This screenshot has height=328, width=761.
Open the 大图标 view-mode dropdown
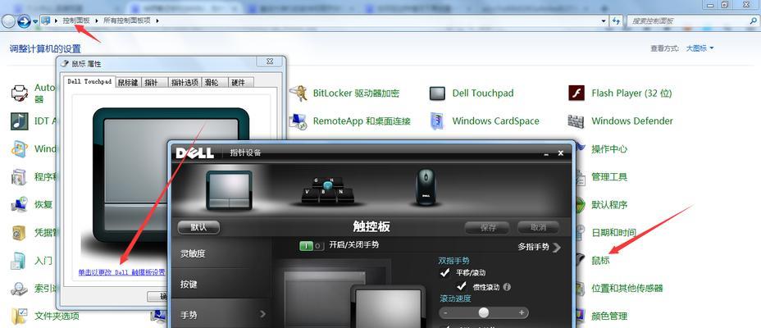coord(699,48)
